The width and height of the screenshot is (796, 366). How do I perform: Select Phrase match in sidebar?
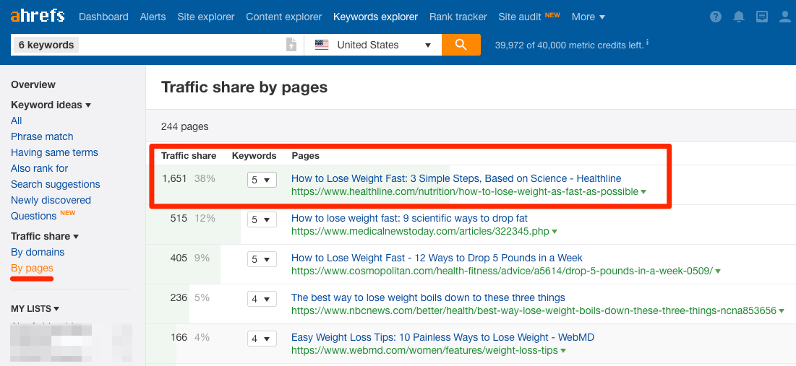click(x=42, y=136)
